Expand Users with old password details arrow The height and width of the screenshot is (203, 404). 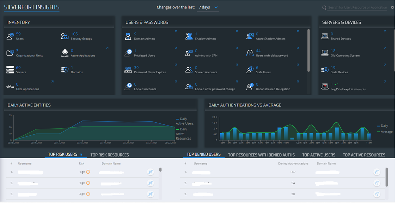(298, 48)
